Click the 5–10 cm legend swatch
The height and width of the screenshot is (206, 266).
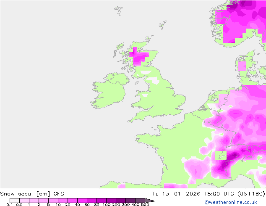[x=53, y=201]
